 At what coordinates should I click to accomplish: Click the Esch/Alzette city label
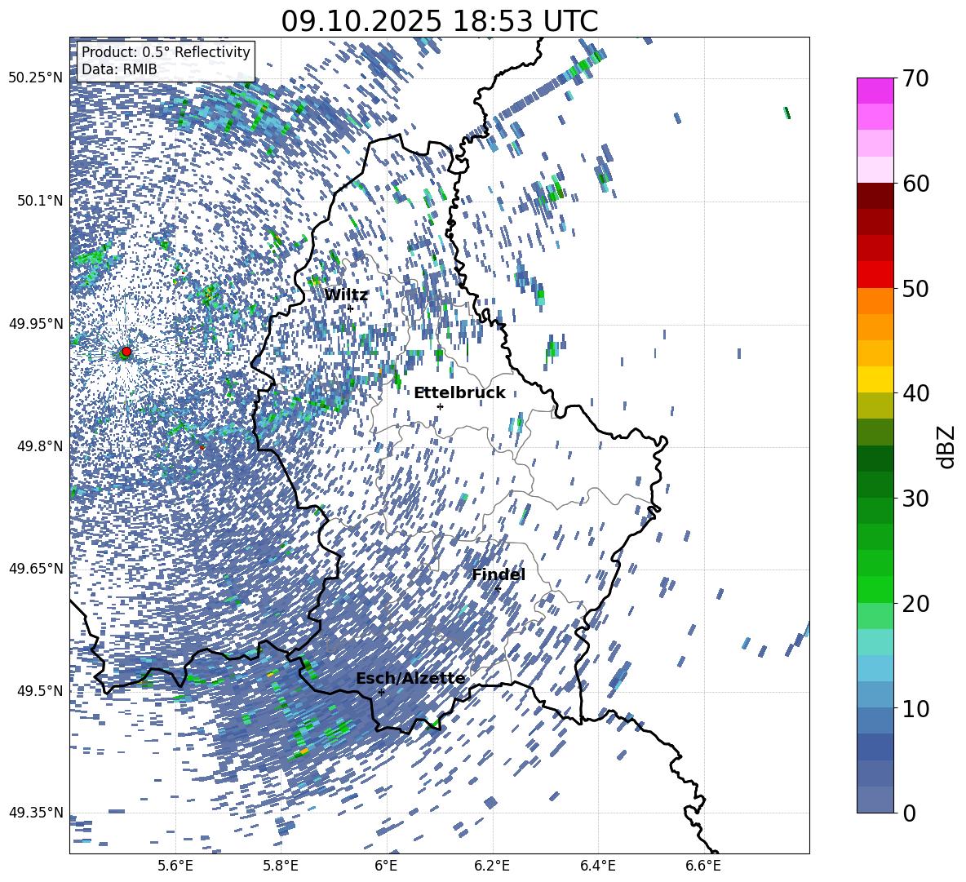tap(410, 679)
